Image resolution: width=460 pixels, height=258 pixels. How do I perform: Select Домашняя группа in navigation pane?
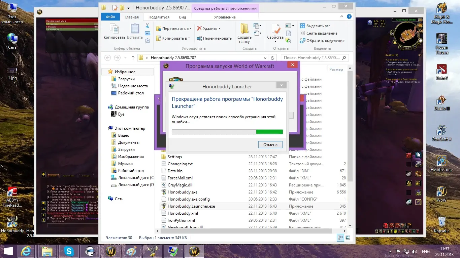pos(132,107)
